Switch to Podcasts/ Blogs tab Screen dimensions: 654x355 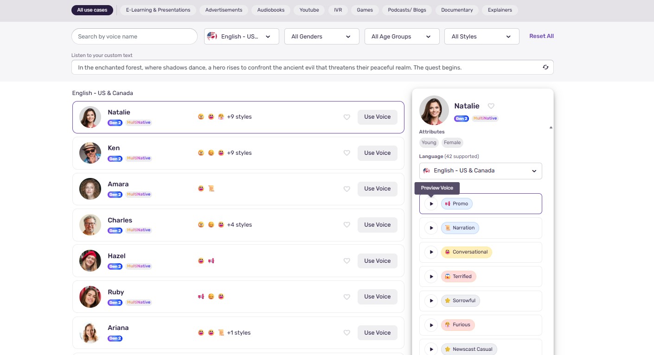coord(407,10)
